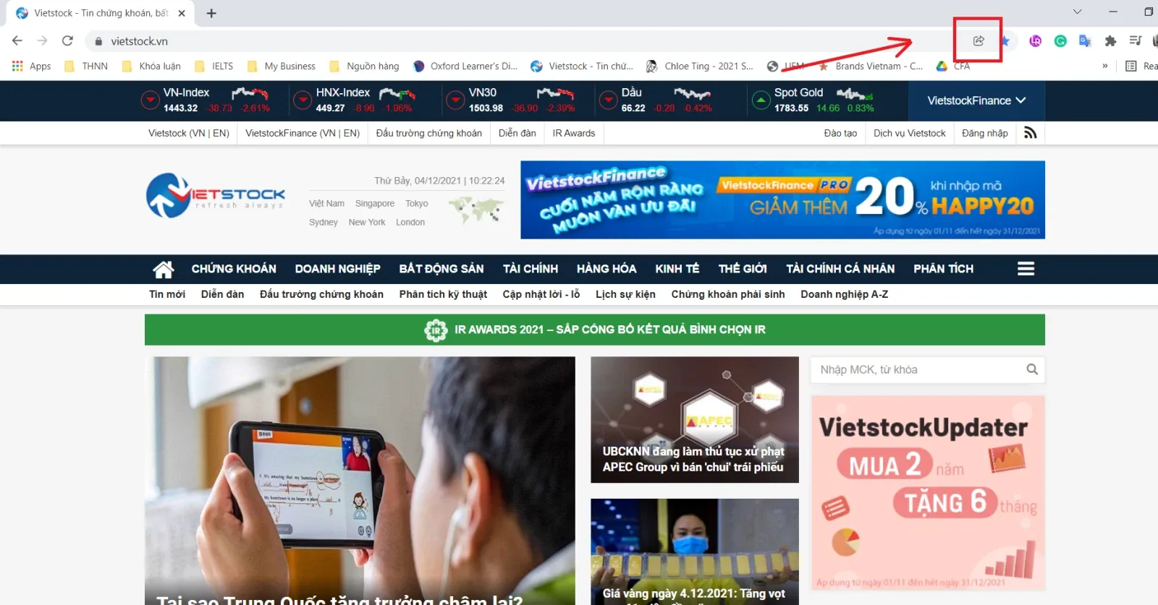1158x605 pixels.
Task: Switch to Phân tích kỹ thuật tab
Action: pyautogui.click(x=443, y=294)
